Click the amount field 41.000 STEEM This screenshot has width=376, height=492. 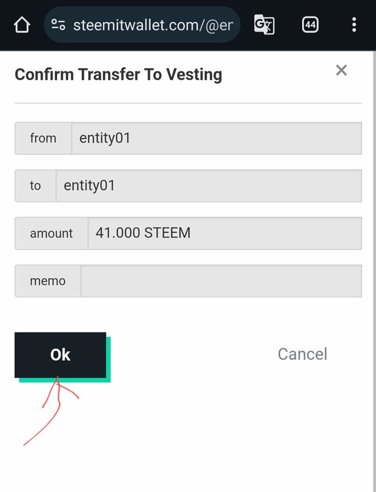(x=224, y=234)
